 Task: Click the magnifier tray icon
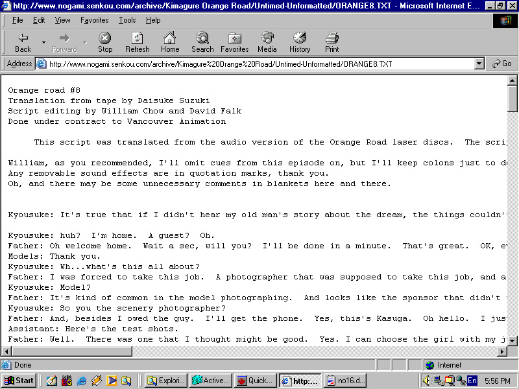click(461, 381)
